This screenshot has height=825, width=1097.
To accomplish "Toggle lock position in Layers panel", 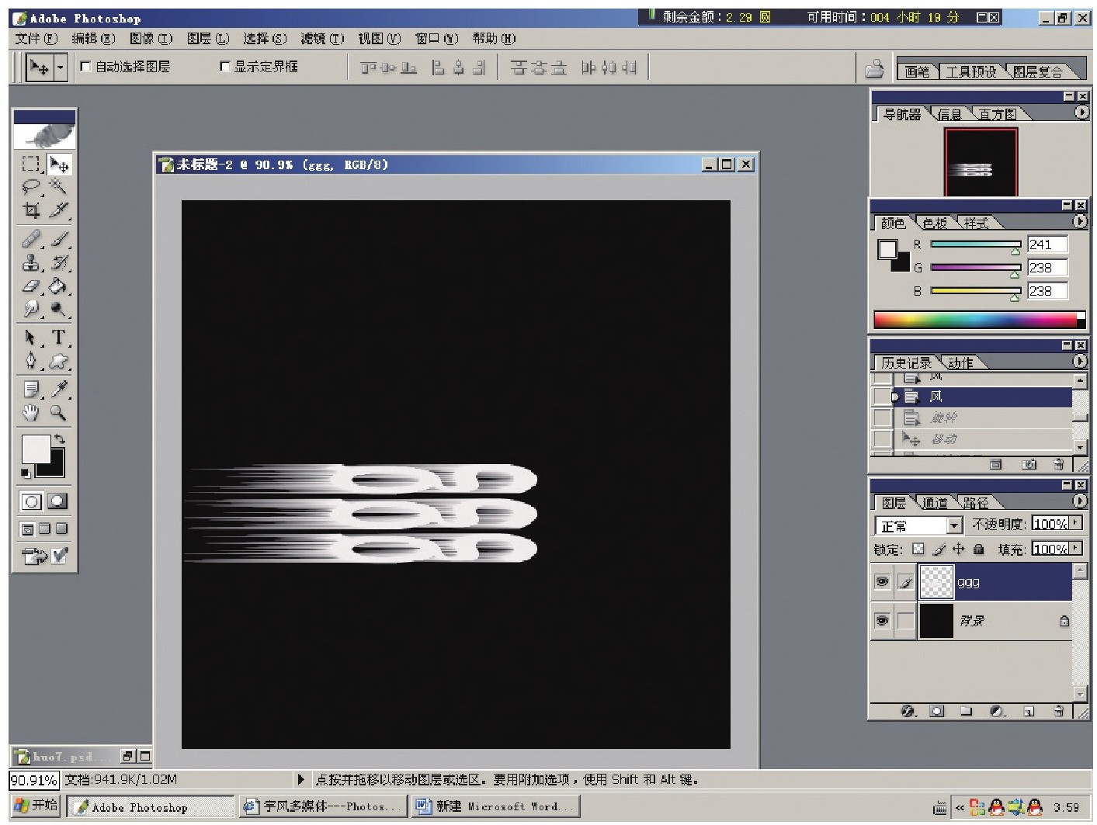I will click(959, 549).
